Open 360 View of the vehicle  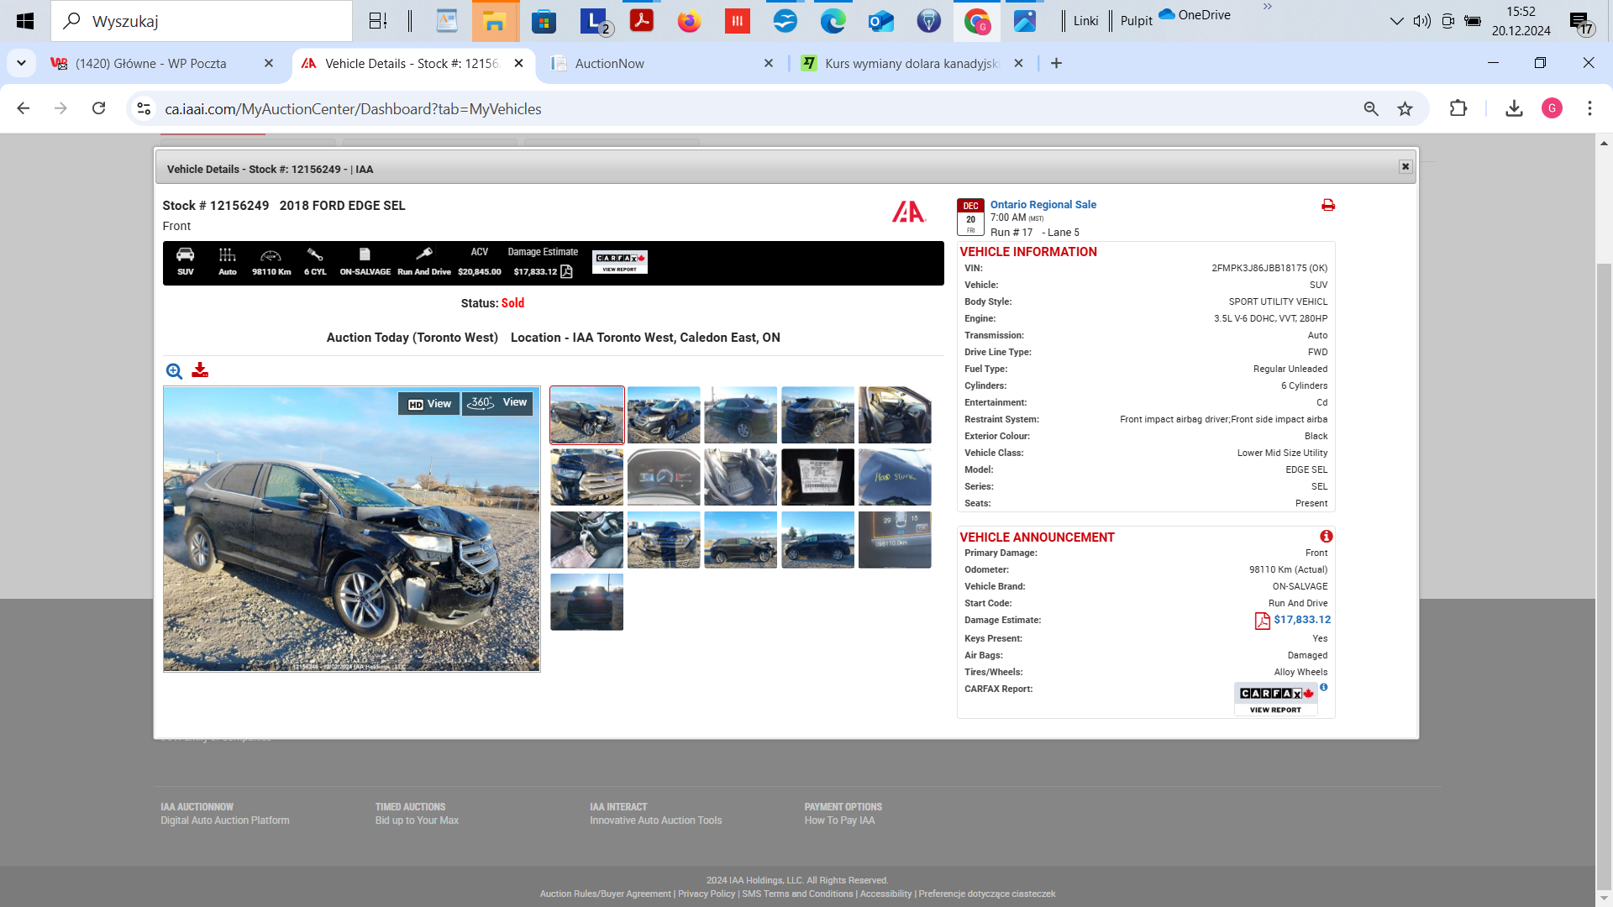[497, 403]
